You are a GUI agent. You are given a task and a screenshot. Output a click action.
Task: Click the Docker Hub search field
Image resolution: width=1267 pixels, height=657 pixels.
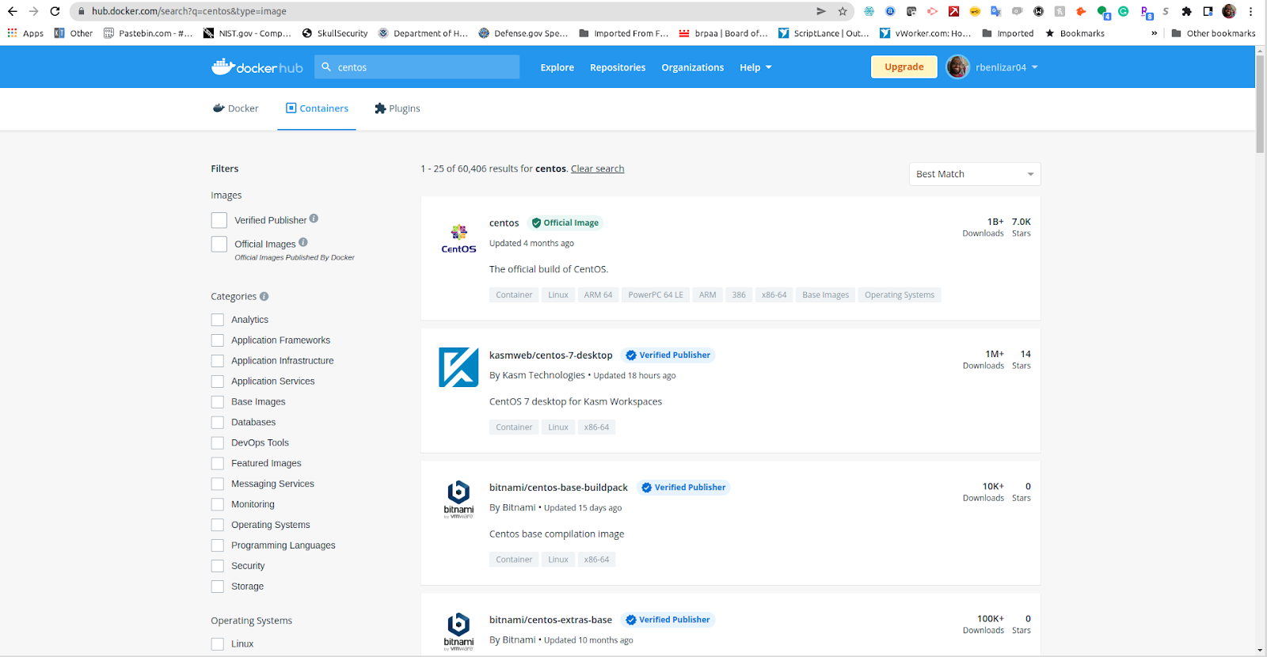click(417, 67)
